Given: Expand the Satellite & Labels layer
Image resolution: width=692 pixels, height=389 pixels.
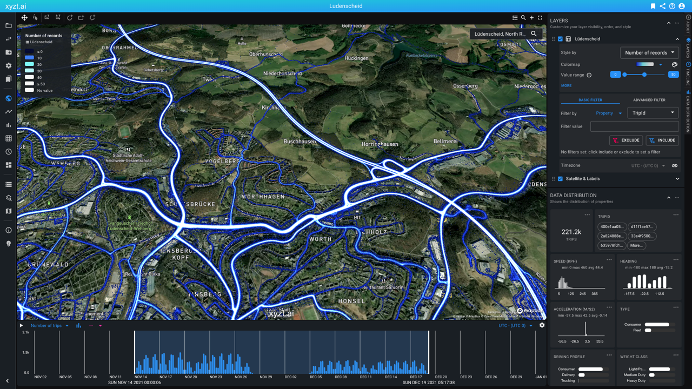Looking at the screenshot, I should point(677,179).
